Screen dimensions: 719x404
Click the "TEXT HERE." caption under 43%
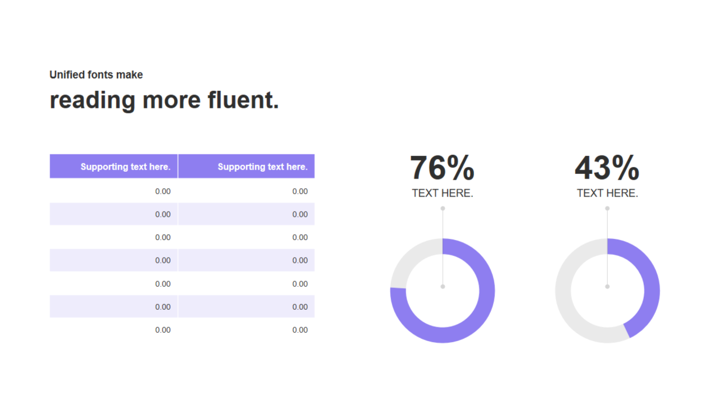(x=607, y=193)
